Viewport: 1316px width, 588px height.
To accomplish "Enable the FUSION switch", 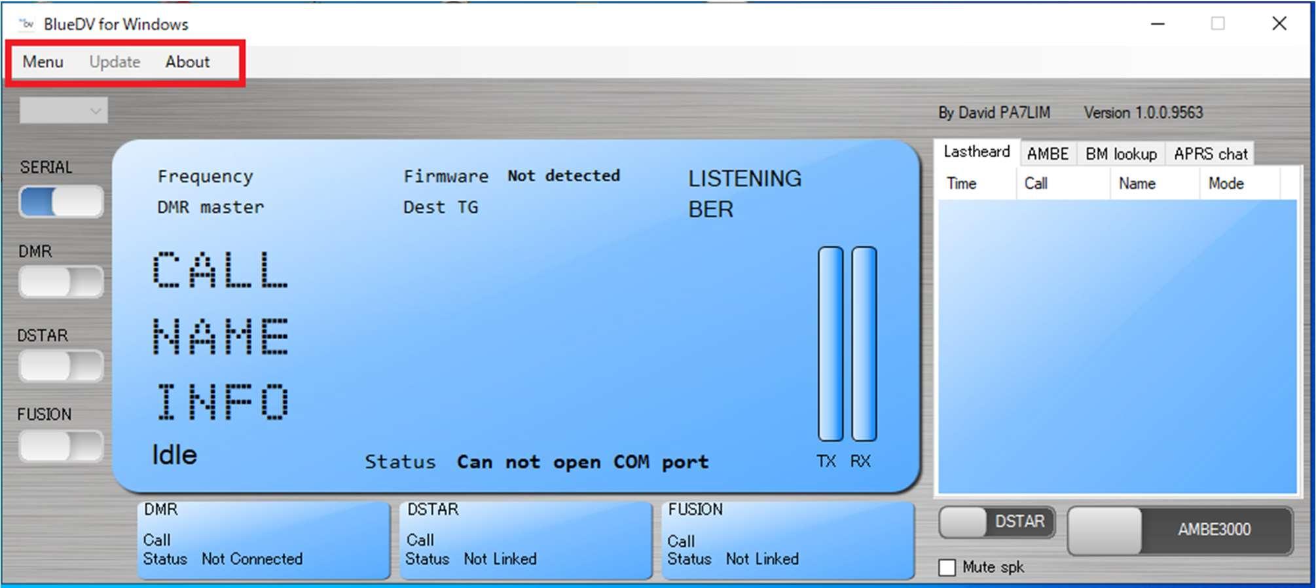I will click(x=61, y=447).
